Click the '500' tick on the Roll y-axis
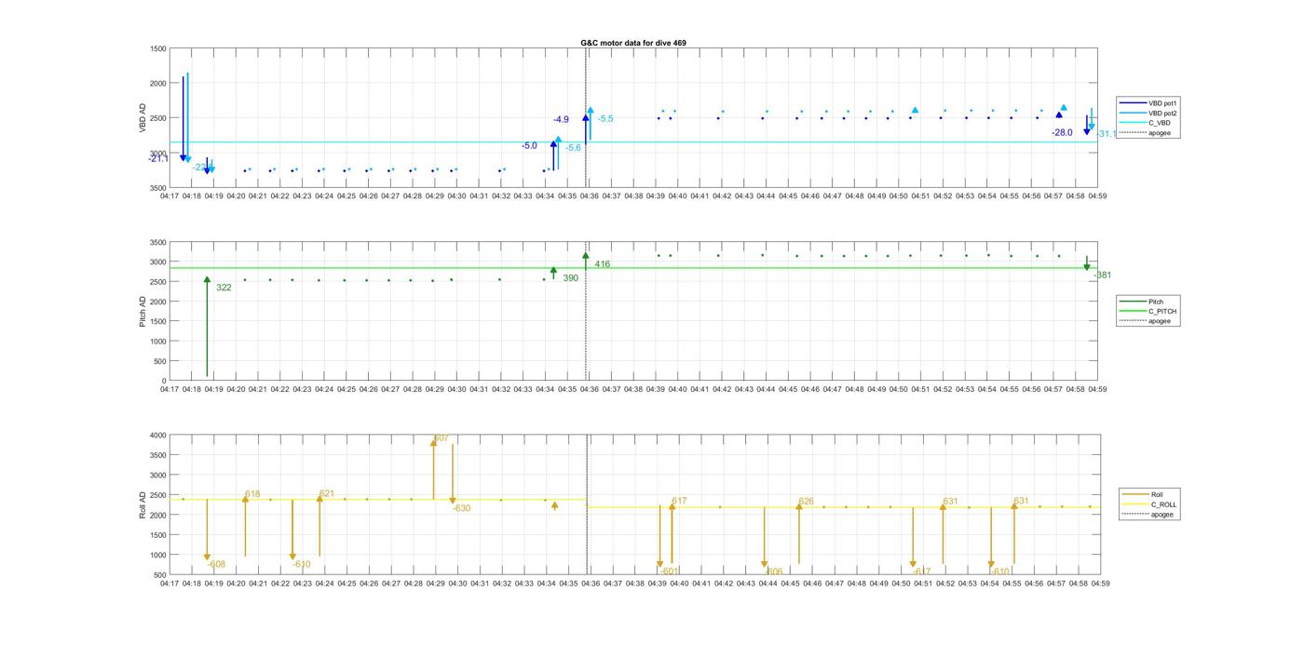Viewport: 1304px width, 645px height. 160,575
